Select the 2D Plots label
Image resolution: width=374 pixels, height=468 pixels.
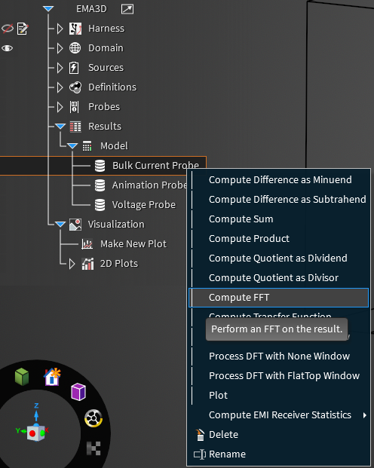(119, 264)
